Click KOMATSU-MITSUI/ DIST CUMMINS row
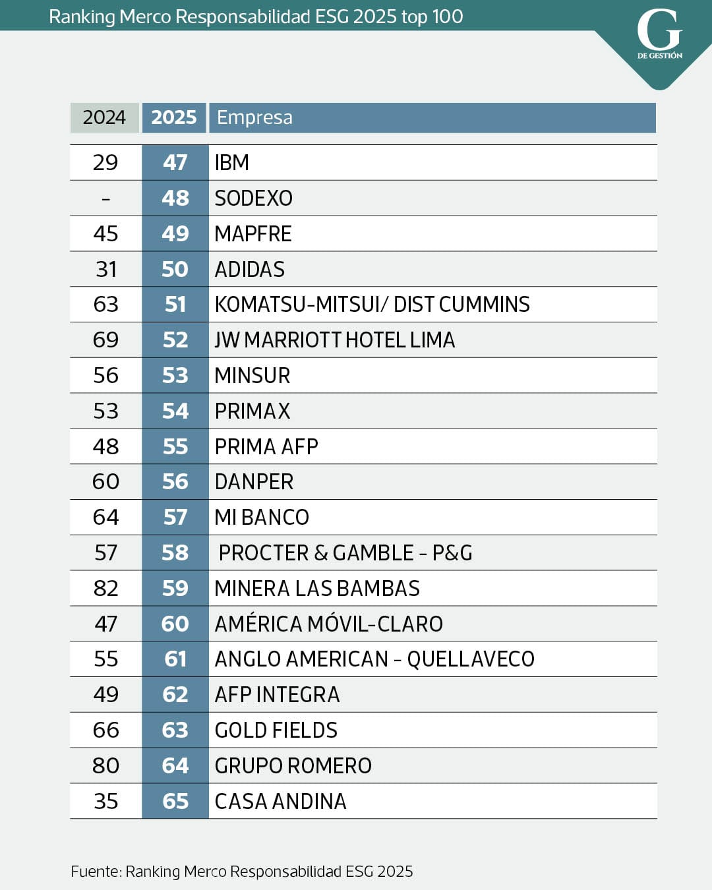Screen dimensions: 712x890 372,305
